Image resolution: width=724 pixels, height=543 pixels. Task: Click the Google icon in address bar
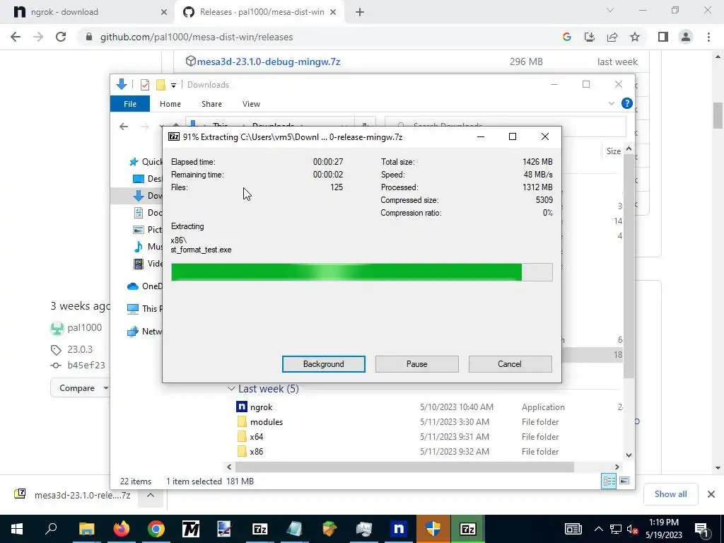pyautogui.click(x=567, y=37)
